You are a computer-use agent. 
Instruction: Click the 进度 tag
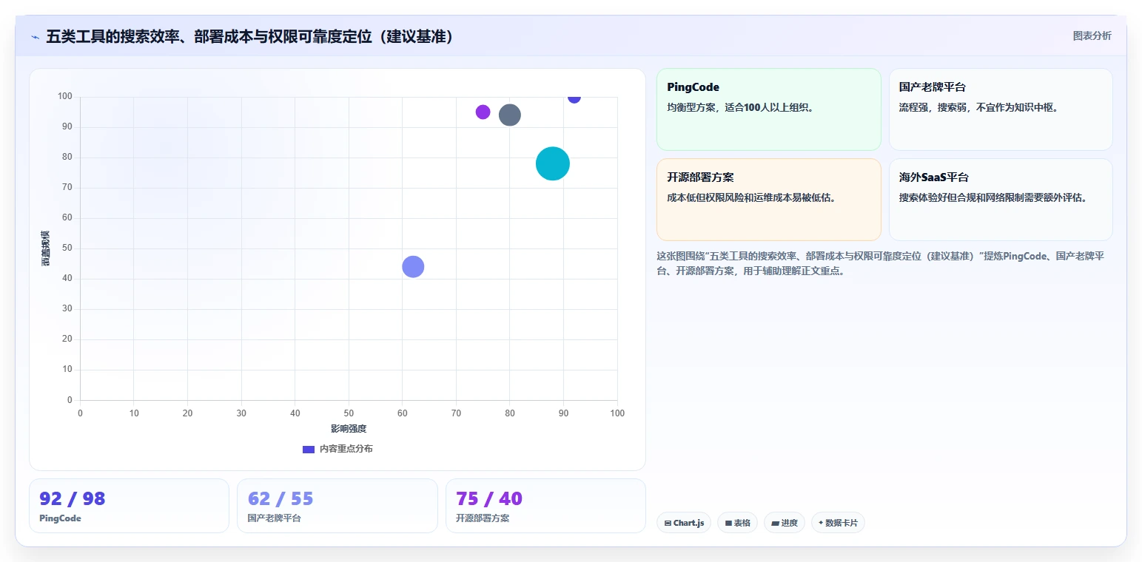click(x=785, y=523)
